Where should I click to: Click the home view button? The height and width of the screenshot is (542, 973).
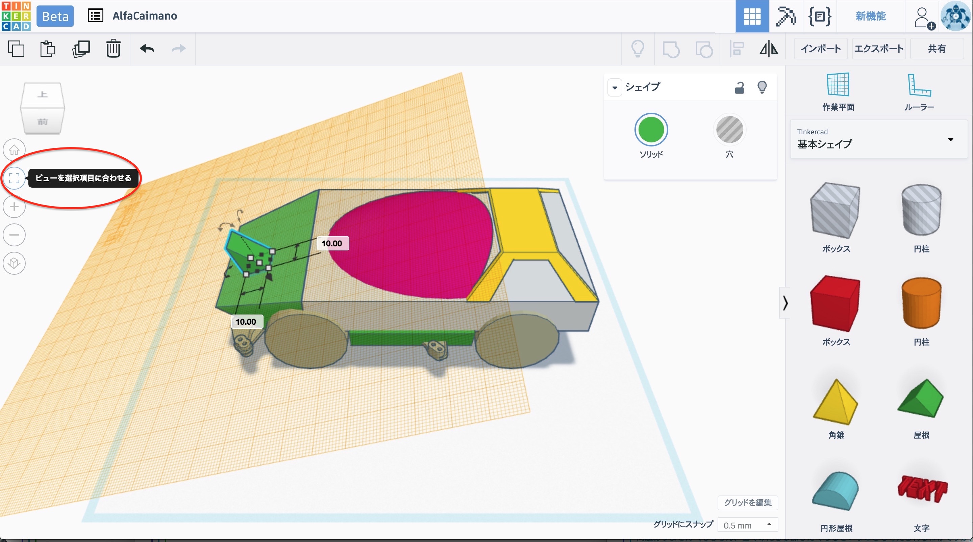point(14,150)
